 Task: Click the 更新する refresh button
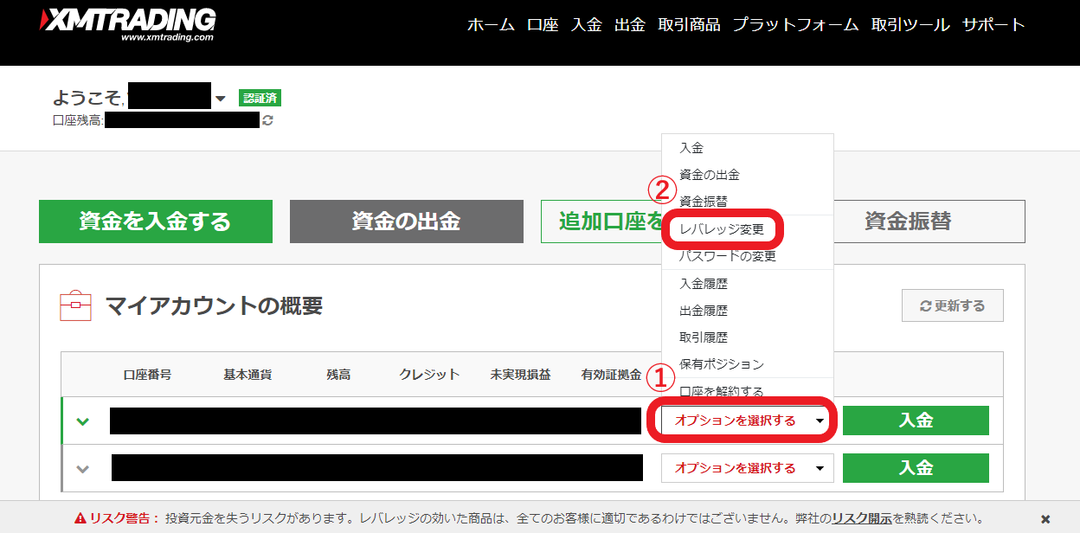[x=952, y=306]
